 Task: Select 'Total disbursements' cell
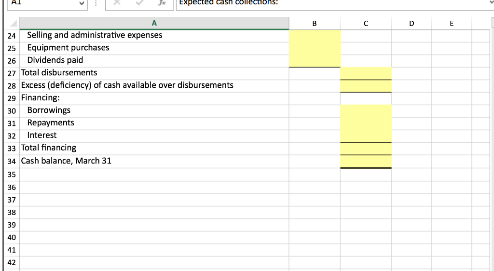click(x=154, y=73)
